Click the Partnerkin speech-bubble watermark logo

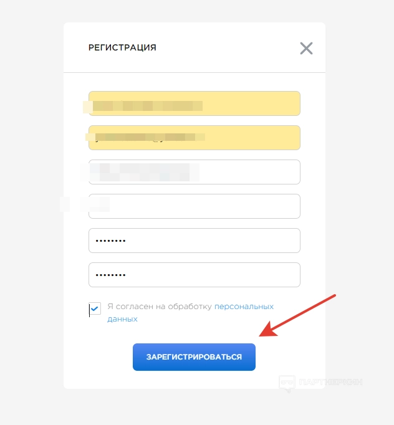tap(287, 383)
